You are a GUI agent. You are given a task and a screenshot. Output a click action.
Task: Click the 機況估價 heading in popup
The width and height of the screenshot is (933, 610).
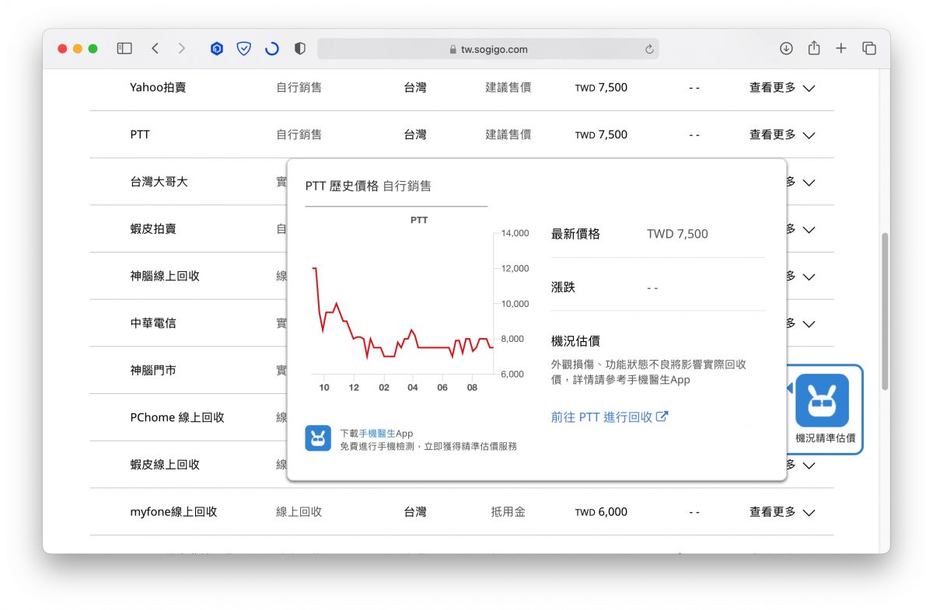coord(575,341)
